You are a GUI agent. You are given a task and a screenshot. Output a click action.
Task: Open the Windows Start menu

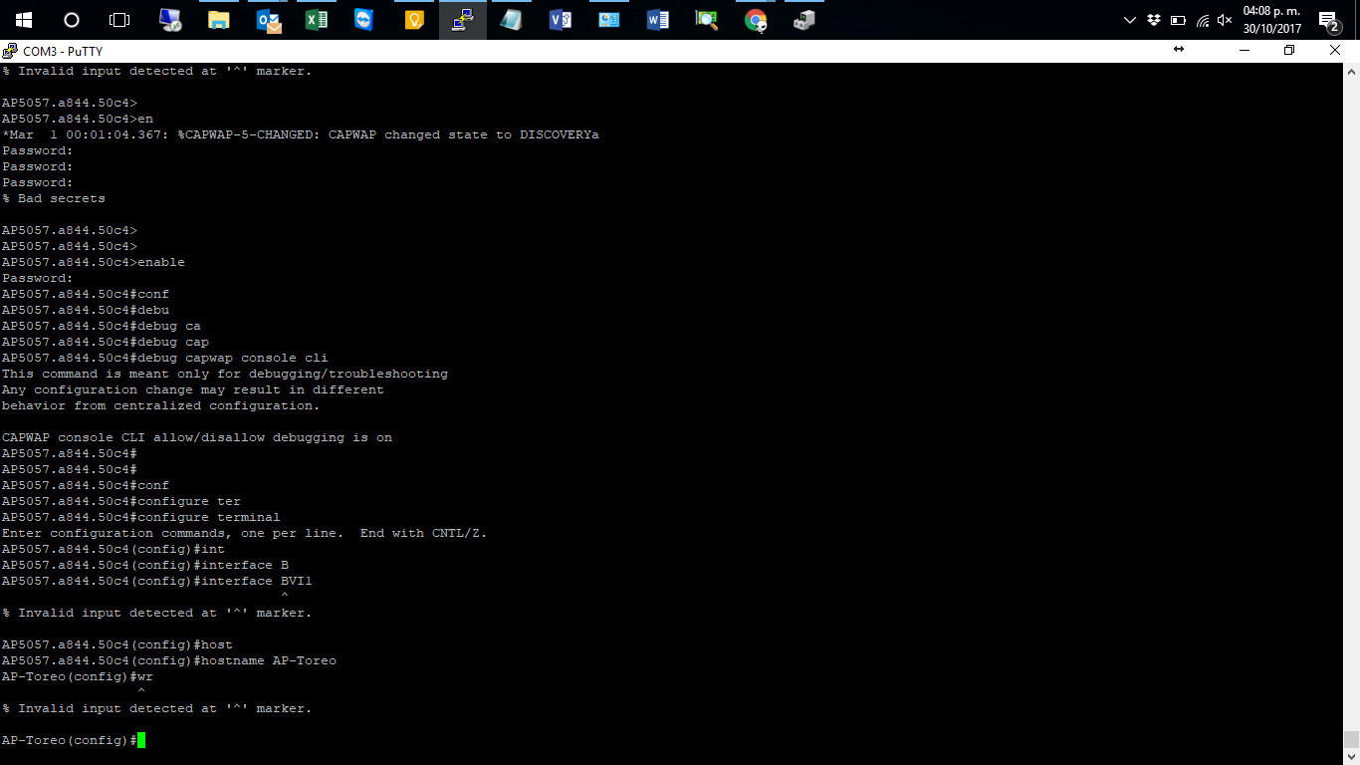(x=24, y=20)
